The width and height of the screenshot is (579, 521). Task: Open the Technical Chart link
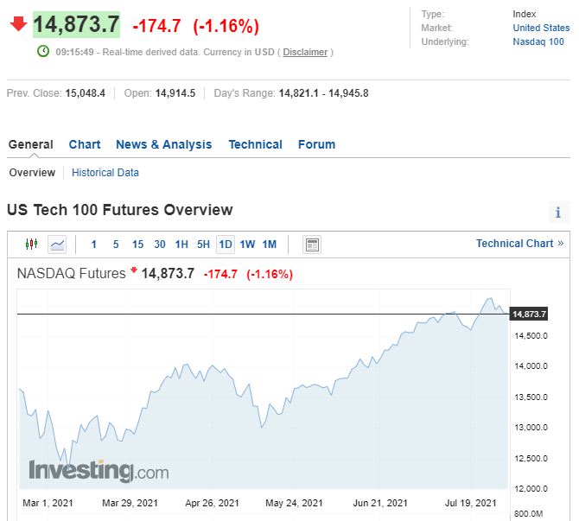tap(519, 243)
